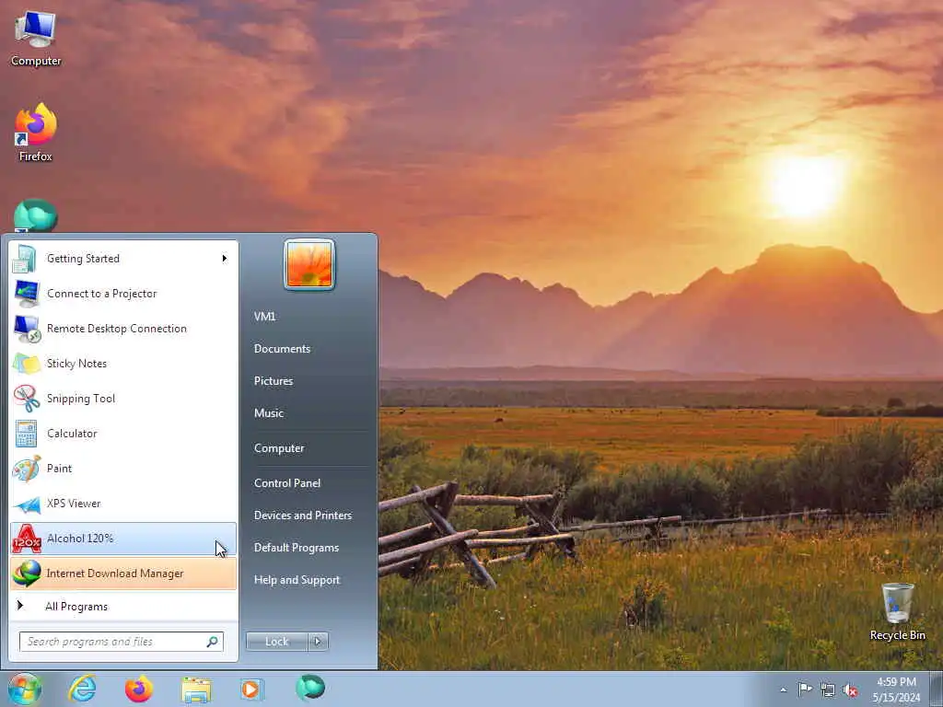Select Snipping Tool label text
Viewport: 943px width, 707px height.
click(81, 399)
